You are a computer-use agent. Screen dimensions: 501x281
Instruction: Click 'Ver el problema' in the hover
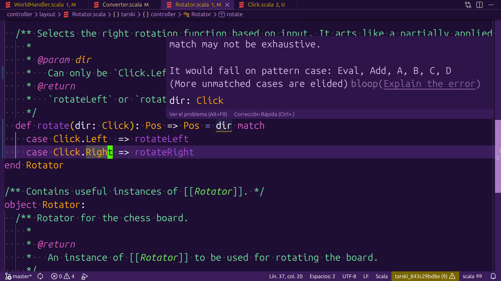click(x=198, y=114)
